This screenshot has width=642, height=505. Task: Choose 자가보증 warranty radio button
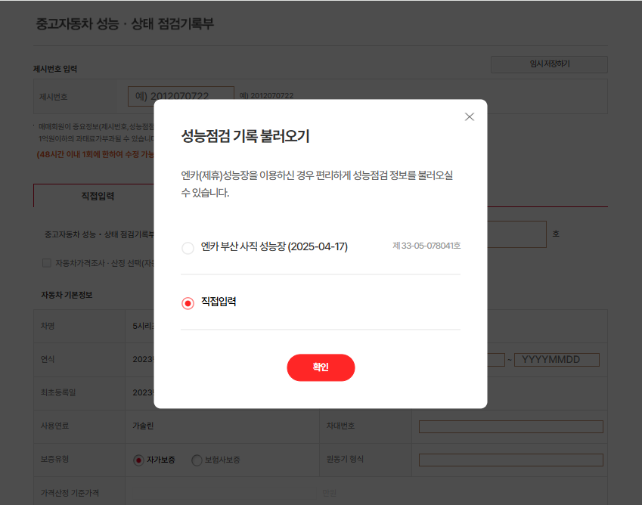138,460
